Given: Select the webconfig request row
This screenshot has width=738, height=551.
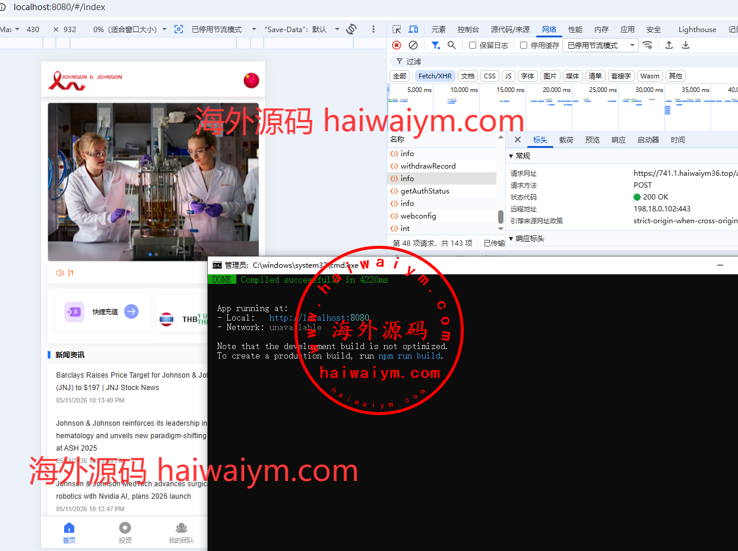Looking at the screenshot, I should pyautogui.click(x=442, y=216).
